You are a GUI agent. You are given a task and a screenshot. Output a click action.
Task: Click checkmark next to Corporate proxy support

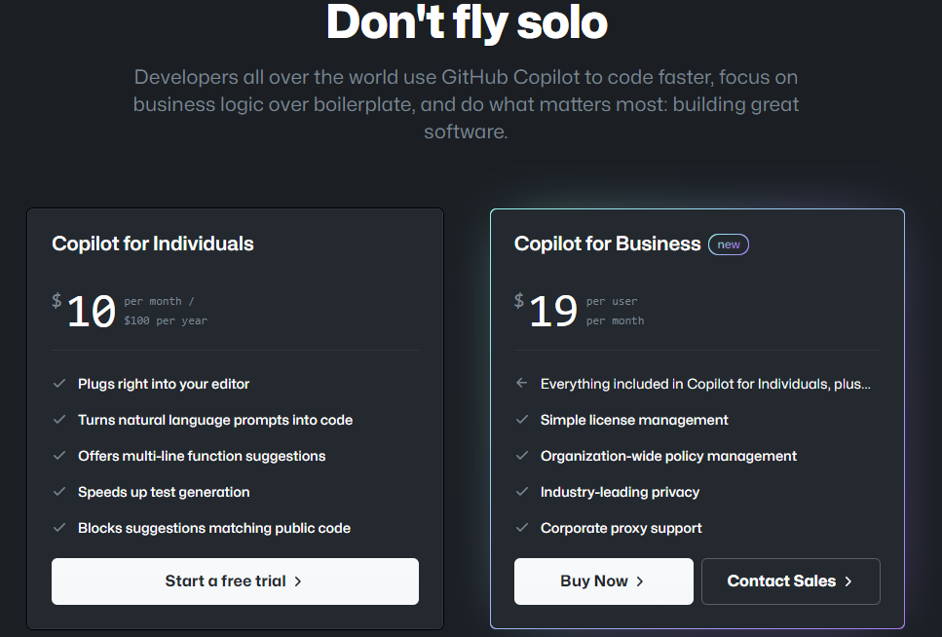pyautogui.click(x=522, y=528)
